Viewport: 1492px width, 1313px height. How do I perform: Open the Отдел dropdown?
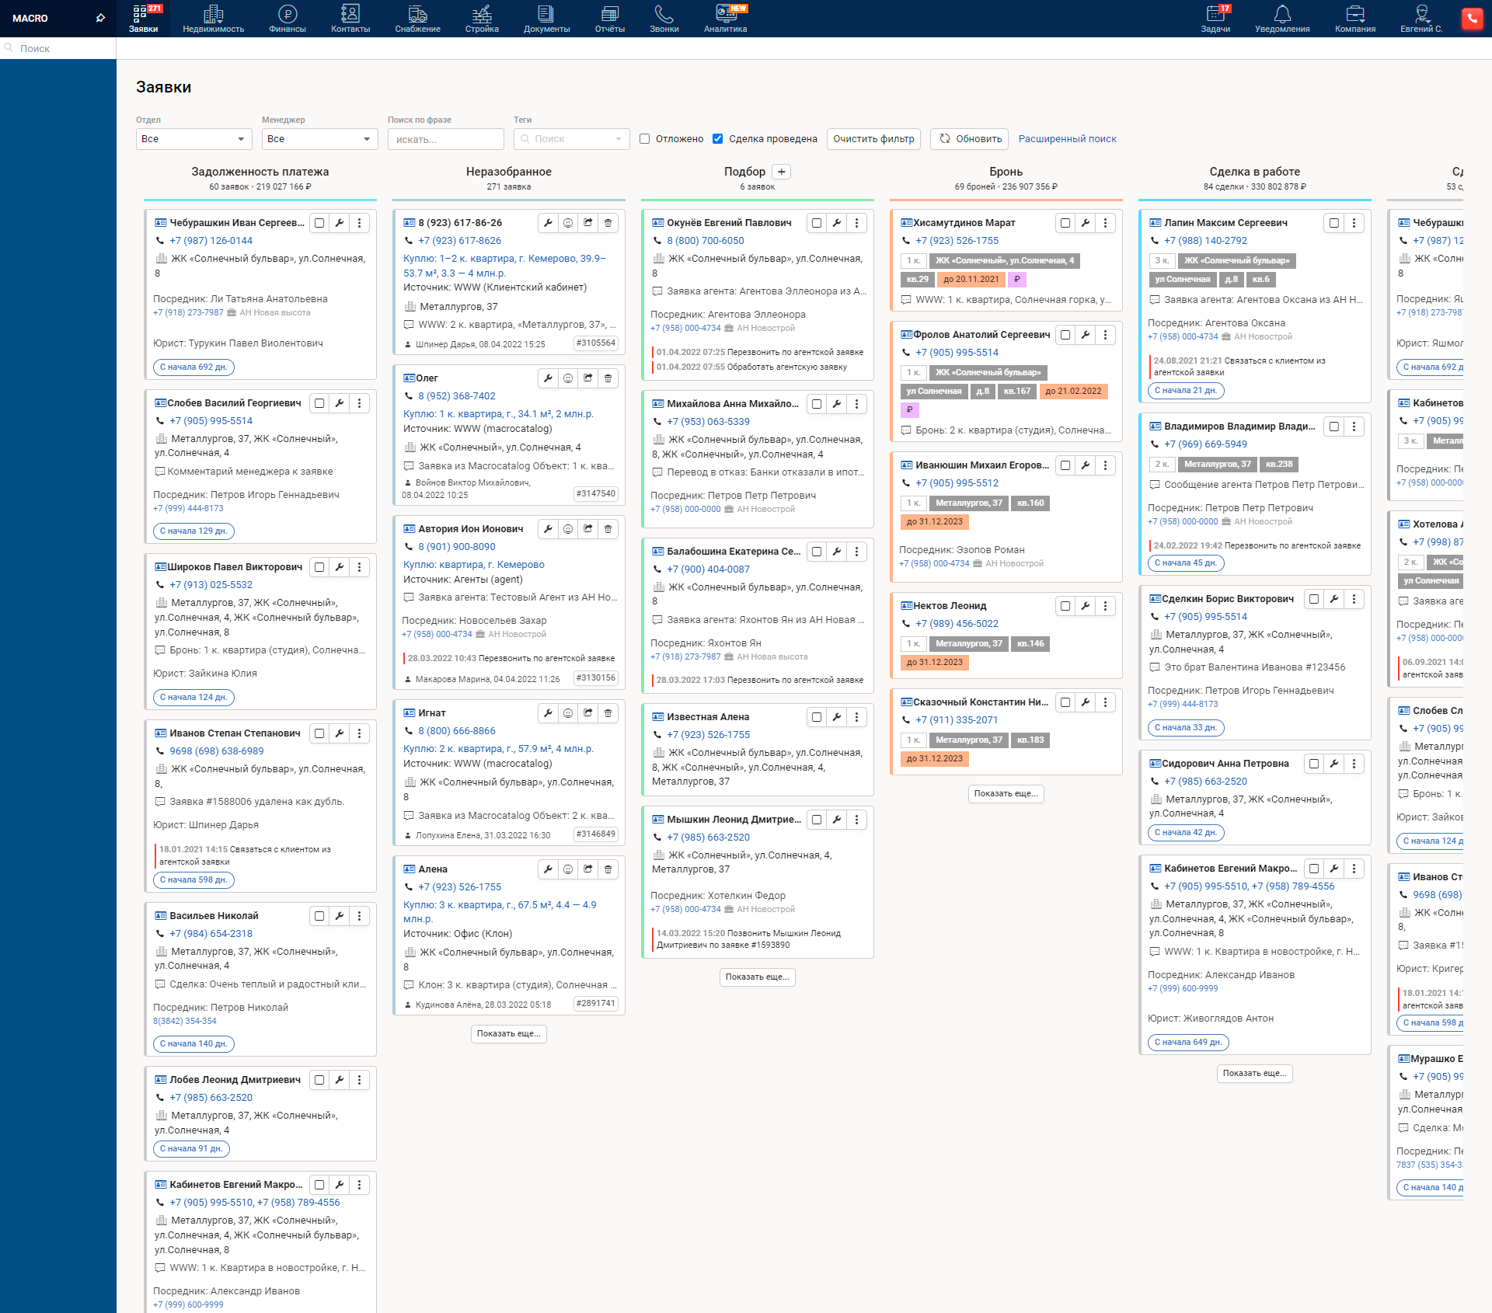(x=193, y=139)
